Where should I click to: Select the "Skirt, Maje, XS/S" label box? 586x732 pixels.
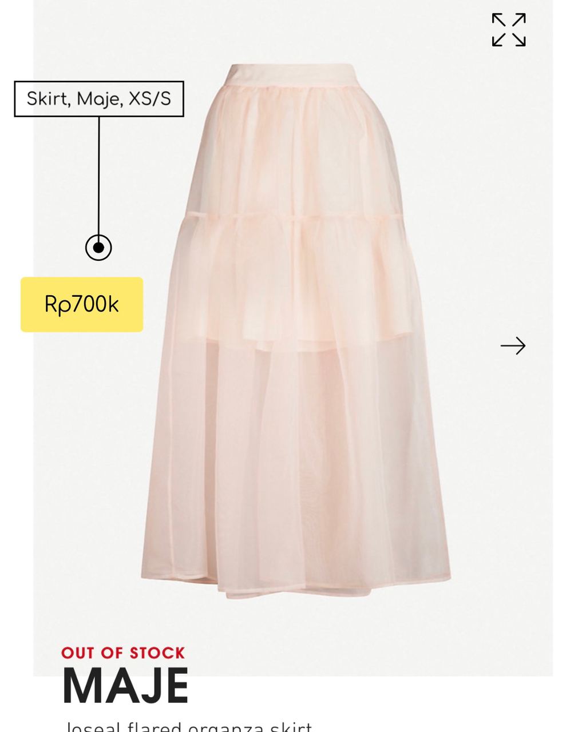tap(99, 99)
